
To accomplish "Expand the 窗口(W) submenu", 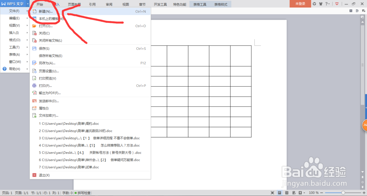I will point(15,62).
